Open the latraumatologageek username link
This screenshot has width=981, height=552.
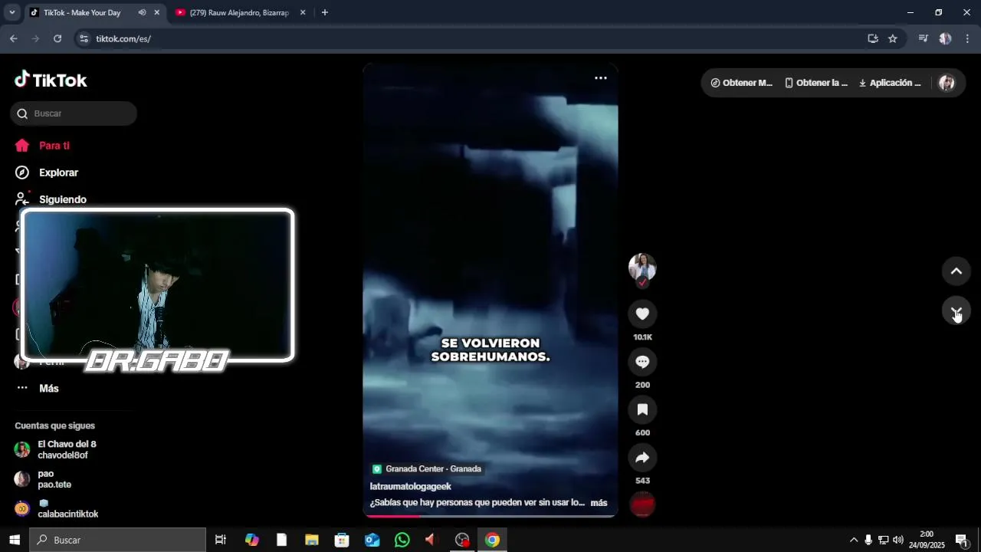coord(411,487)
